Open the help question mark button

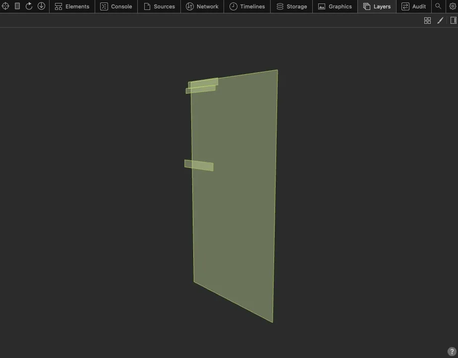pos(452,351)
